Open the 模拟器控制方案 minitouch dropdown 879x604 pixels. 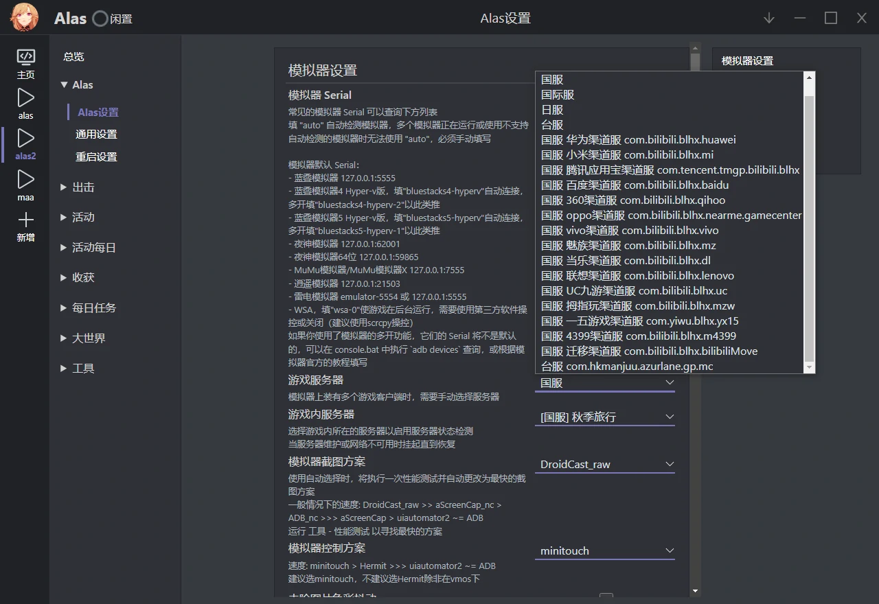pos(605,551)
